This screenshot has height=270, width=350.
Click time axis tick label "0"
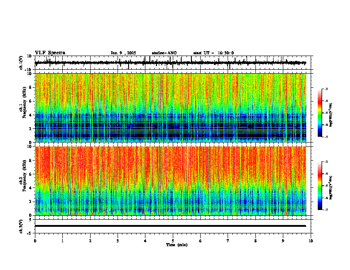[35, 241]
